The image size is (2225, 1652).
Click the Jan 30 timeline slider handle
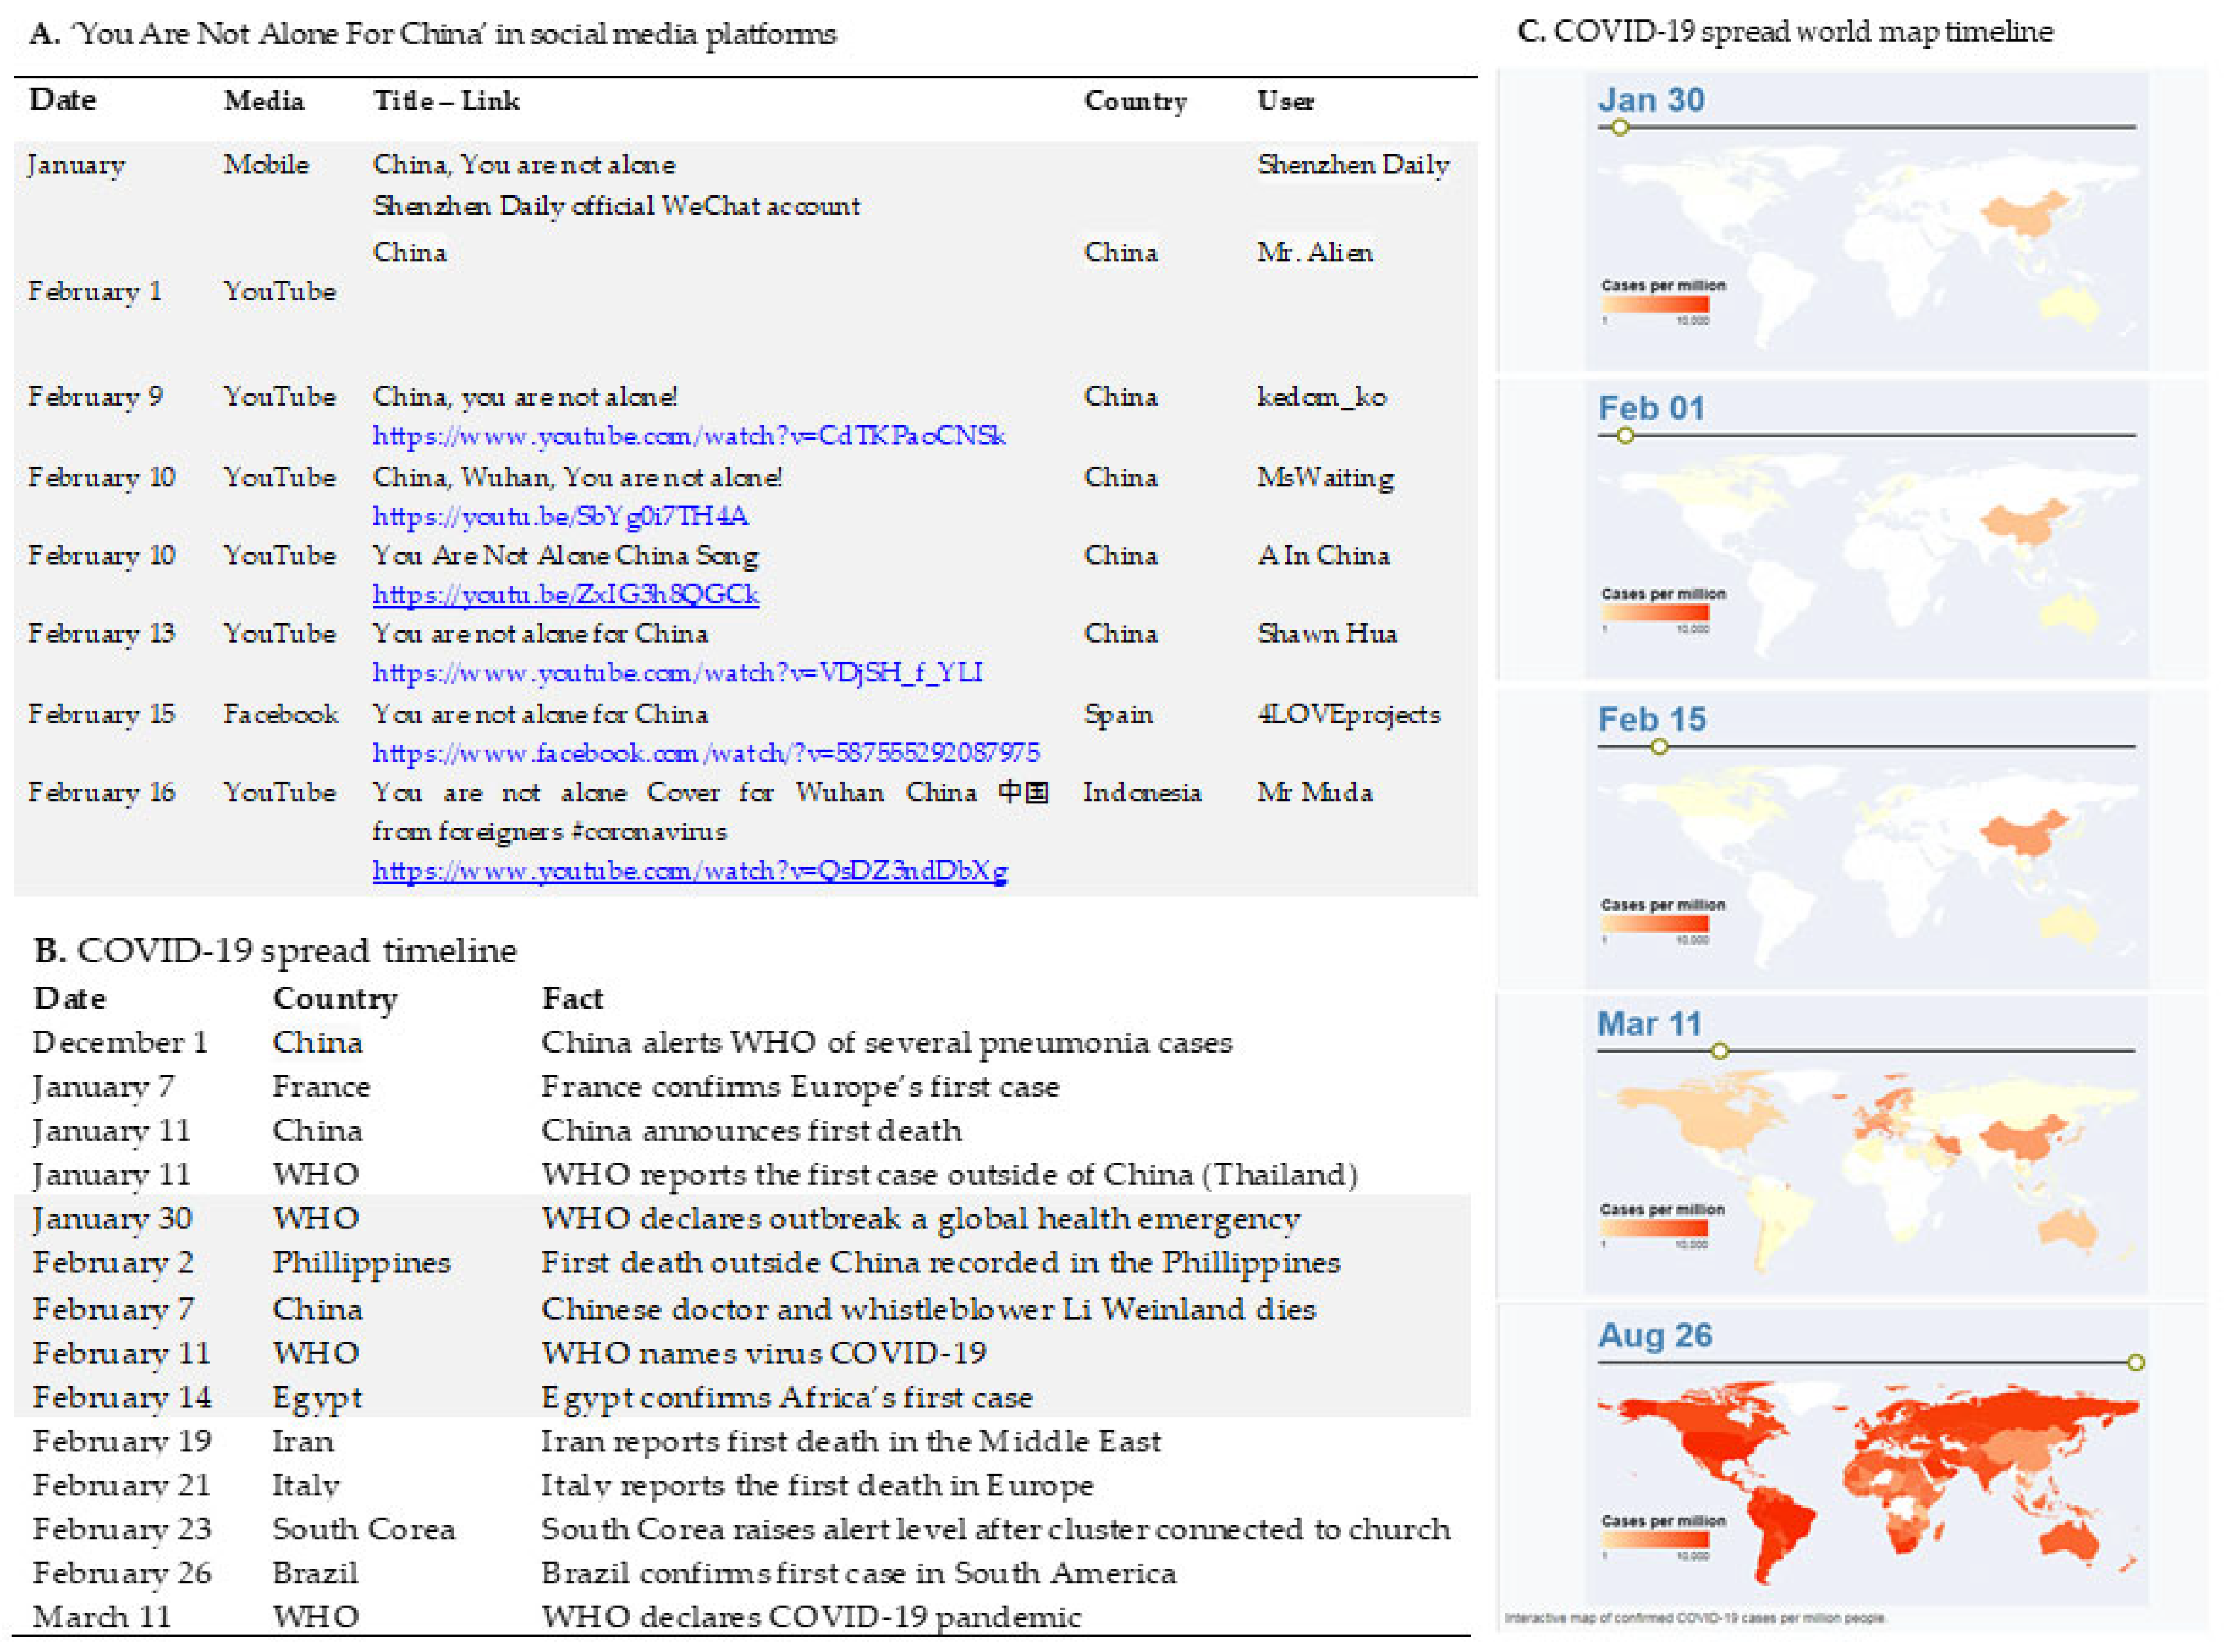1620,128
